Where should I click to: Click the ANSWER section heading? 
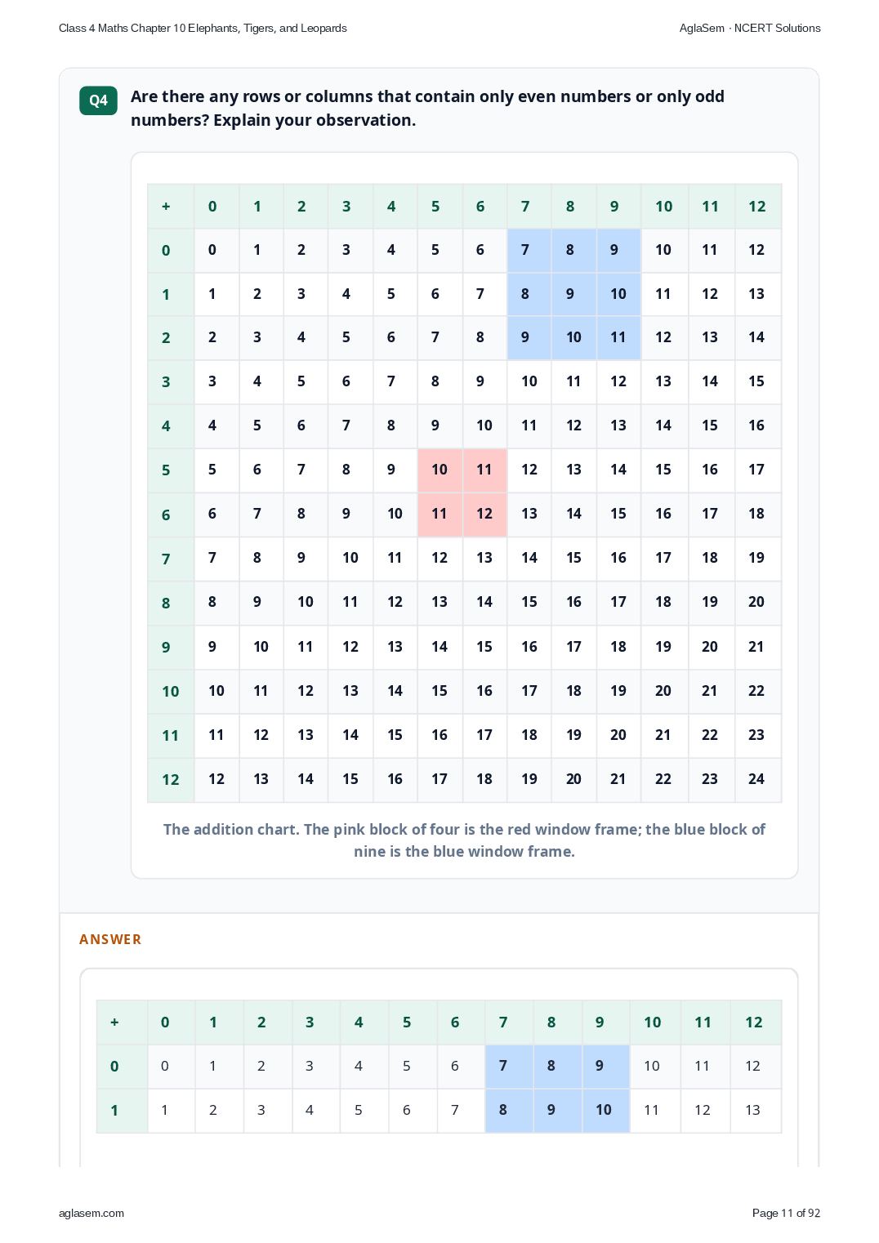(110, 939)
